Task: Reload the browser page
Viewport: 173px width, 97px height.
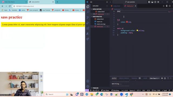Action: (x=10, y=6)
